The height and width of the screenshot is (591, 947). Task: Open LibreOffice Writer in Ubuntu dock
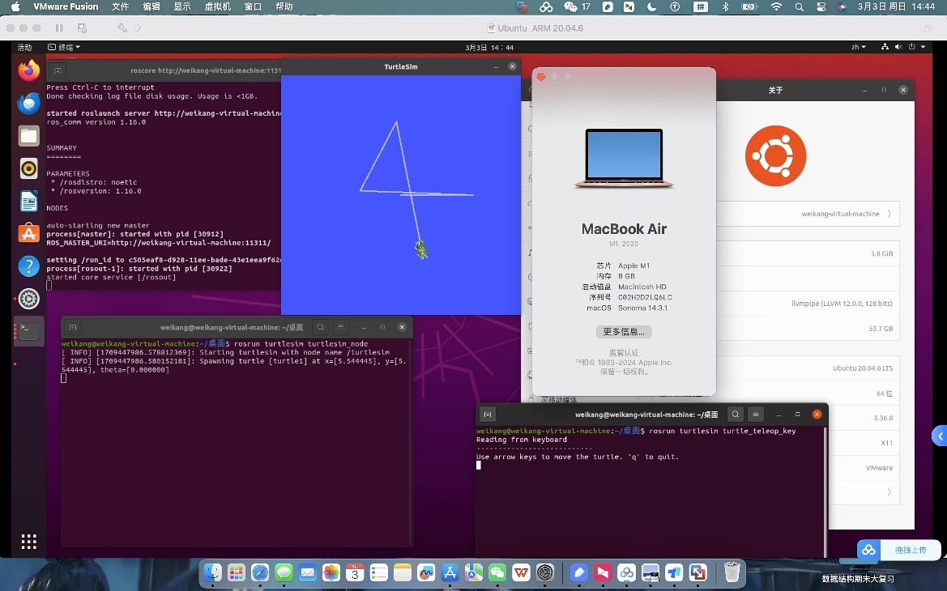coord(28,201)
